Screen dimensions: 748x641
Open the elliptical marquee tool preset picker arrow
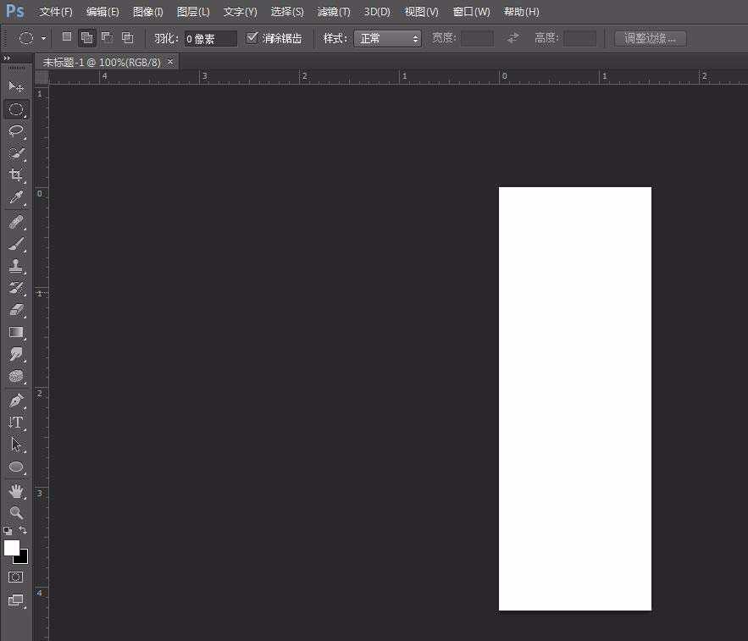click(43, 39)
